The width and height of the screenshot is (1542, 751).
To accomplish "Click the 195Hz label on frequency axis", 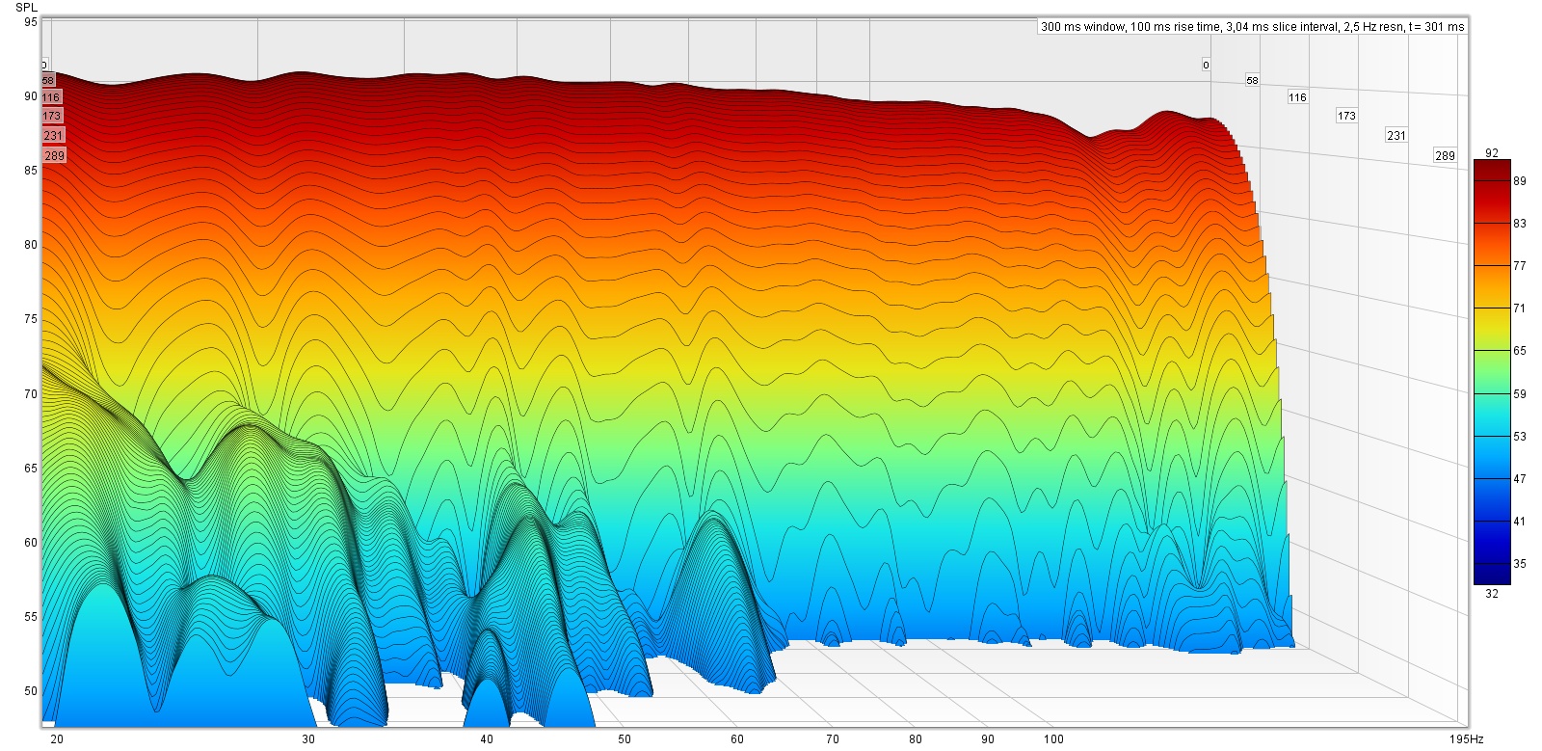I will pos(1467,739).
